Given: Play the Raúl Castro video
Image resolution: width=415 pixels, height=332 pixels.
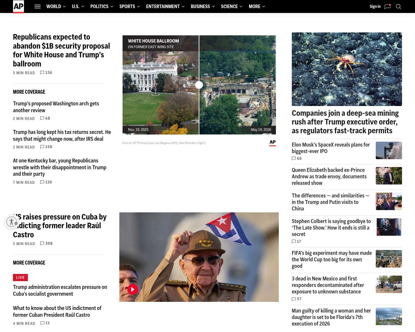Looking at the screenshot, I should click(x=133, y=289).
